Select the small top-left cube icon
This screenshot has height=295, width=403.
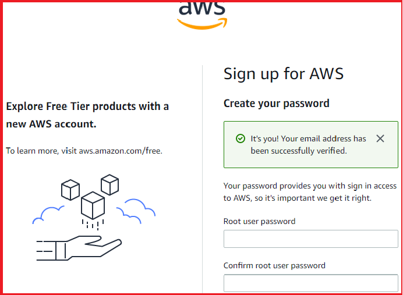pyautogui.click(x=70, y=190)
